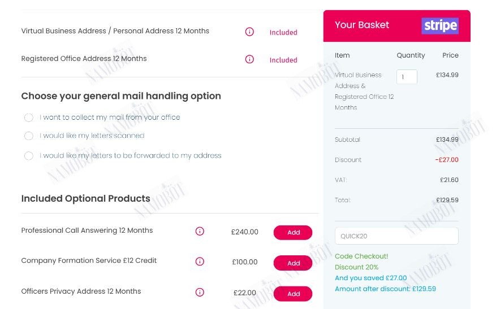Click the Included label for Virtual Business Address

pos(283,32)
